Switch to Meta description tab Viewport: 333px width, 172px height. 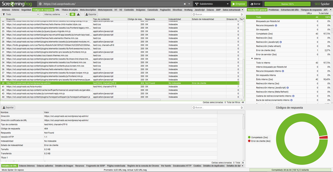[88, 10]
